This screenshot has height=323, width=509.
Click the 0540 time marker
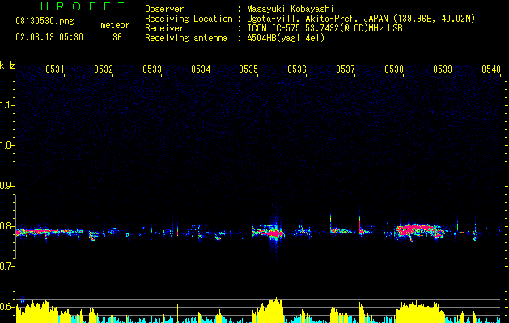(491, 69)
